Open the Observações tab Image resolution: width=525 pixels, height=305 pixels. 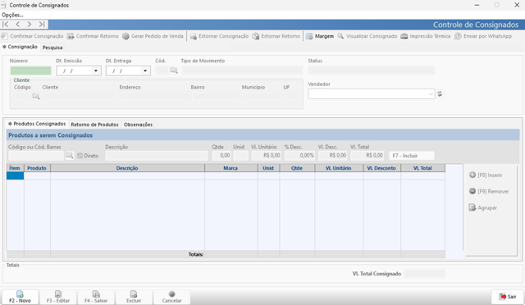[138, 125]
